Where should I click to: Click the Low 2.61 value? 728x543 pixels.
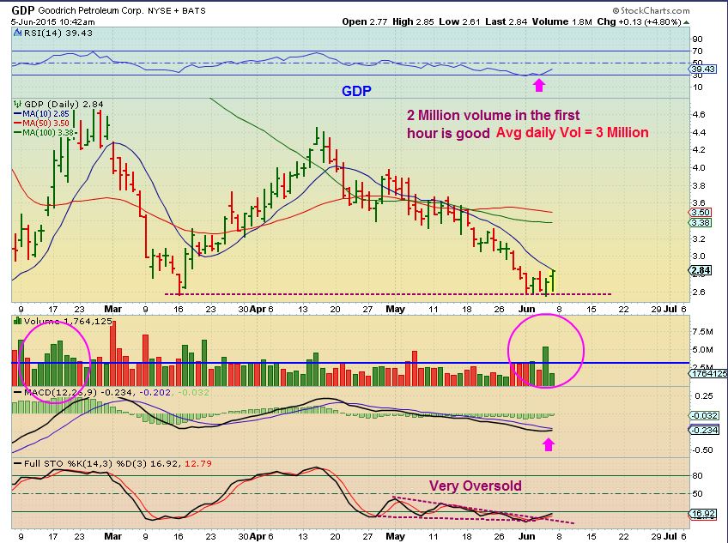(x=459, y=21)
